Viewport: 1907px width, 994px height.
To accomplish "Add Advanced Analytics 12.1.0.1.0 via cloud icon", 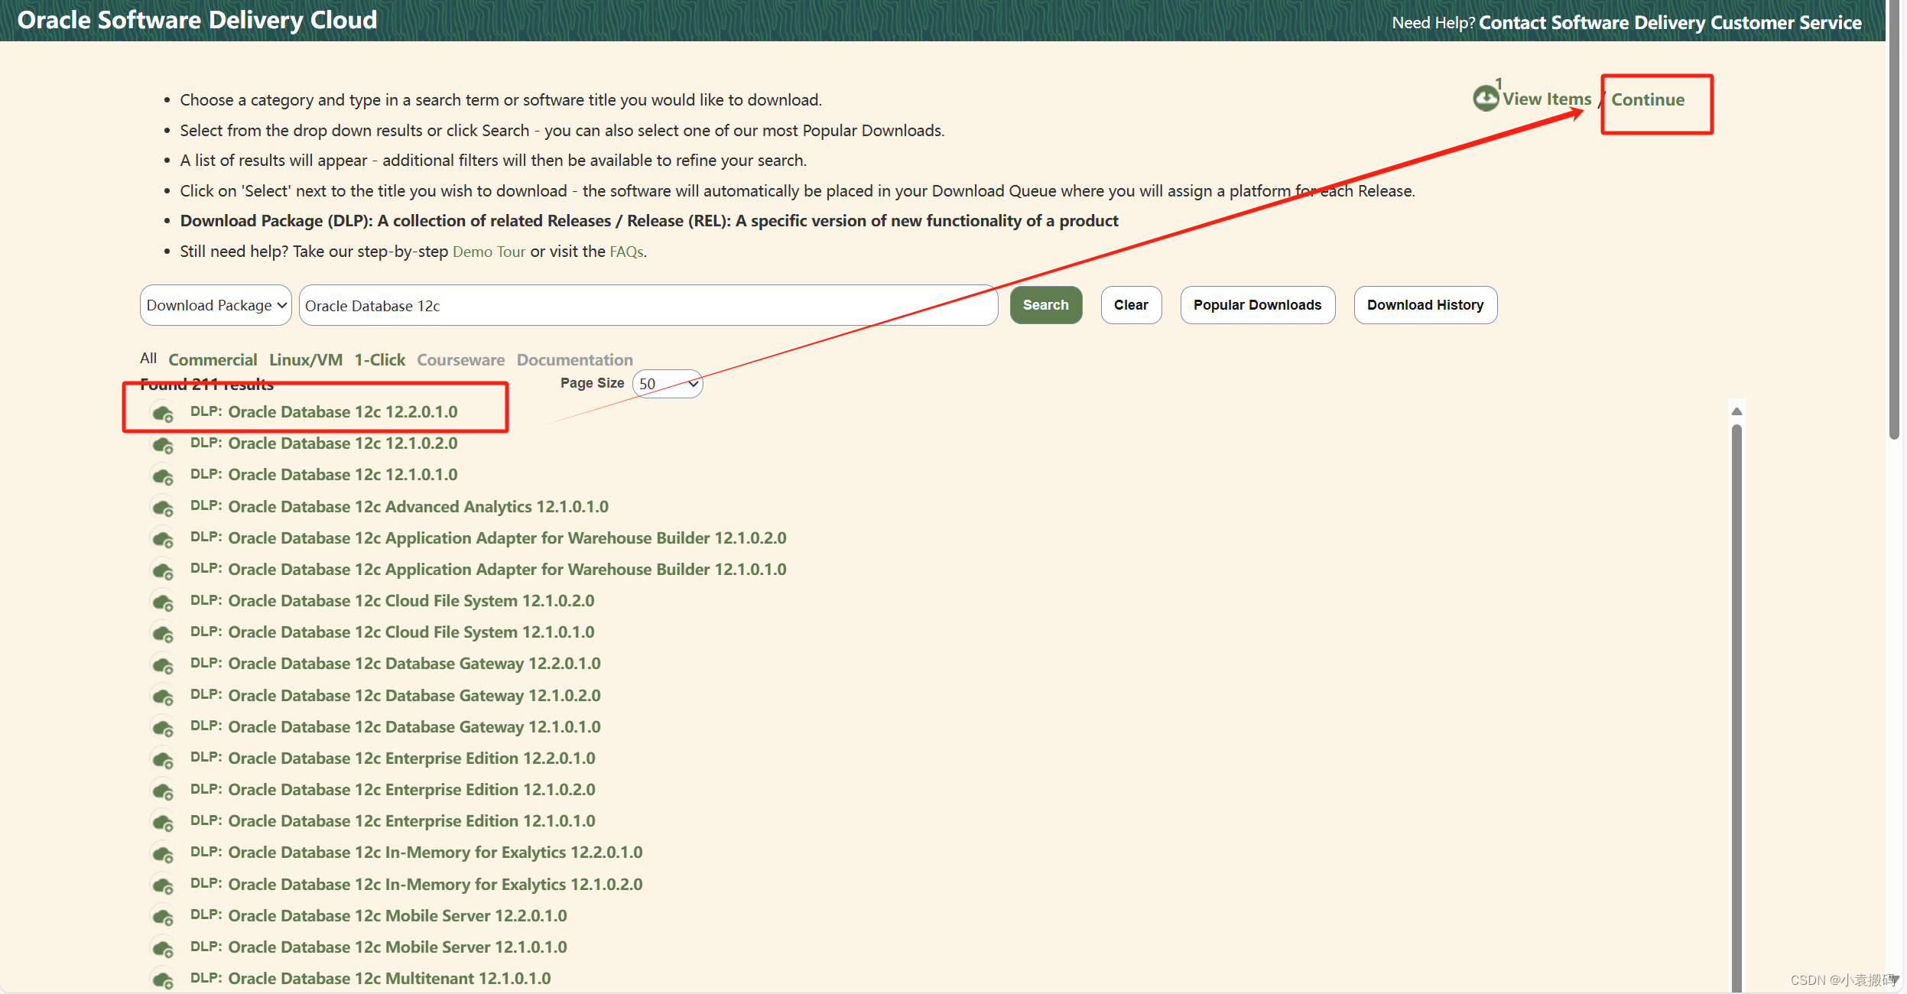I will 162,508.
